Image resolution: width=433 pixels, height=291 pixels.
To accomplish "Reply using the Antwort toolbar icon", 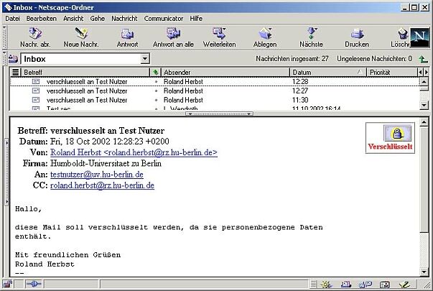I will [127, 37].
